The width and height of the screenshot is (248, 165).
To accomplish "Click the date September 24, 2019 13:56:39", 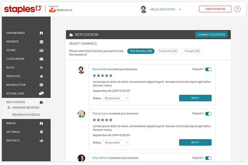I will (x=111, y=91).
